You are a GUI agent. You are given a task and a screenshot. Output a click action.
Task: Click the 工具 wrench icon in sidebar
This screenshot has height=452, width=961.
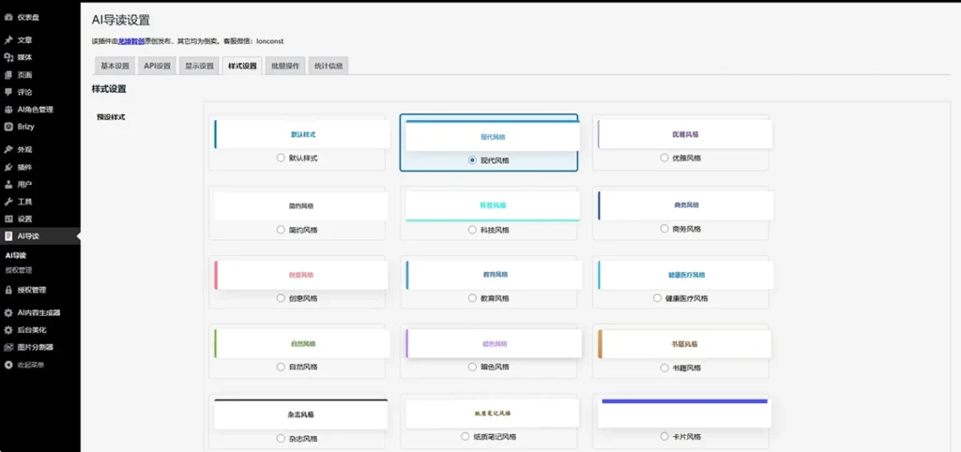(8, 202)
